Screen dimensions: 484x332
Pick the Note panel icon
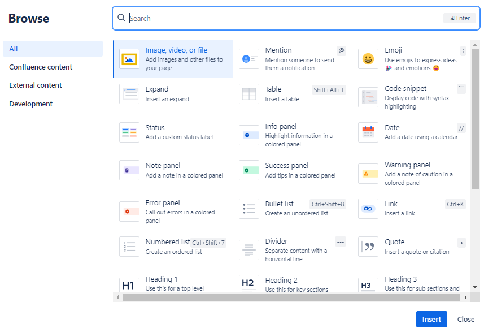pos(129,170)
